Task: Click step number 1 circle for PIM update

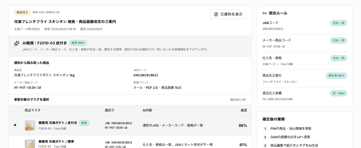Action: point(265,129)
